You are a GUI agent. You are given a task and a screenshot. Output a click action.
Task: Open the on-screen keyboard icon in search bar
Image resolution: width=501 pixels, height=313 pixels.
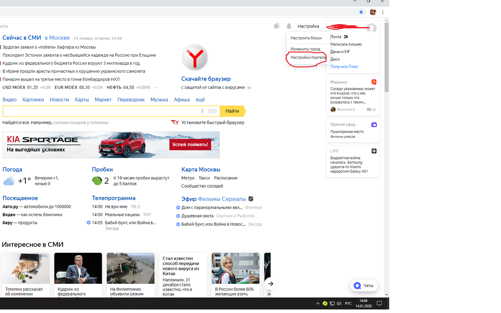[213, 111]
